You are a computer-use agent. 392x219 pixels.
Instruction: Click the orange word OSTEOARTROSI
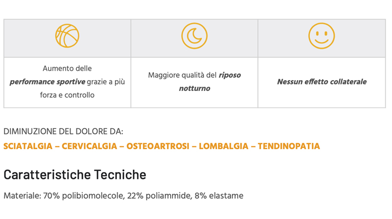[x=158, y=146]
